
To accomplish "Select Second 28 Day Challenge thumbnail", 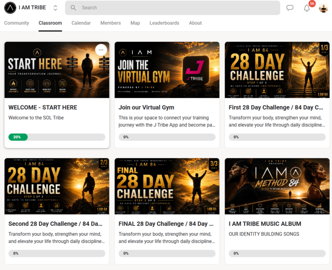I will point(57,186).
